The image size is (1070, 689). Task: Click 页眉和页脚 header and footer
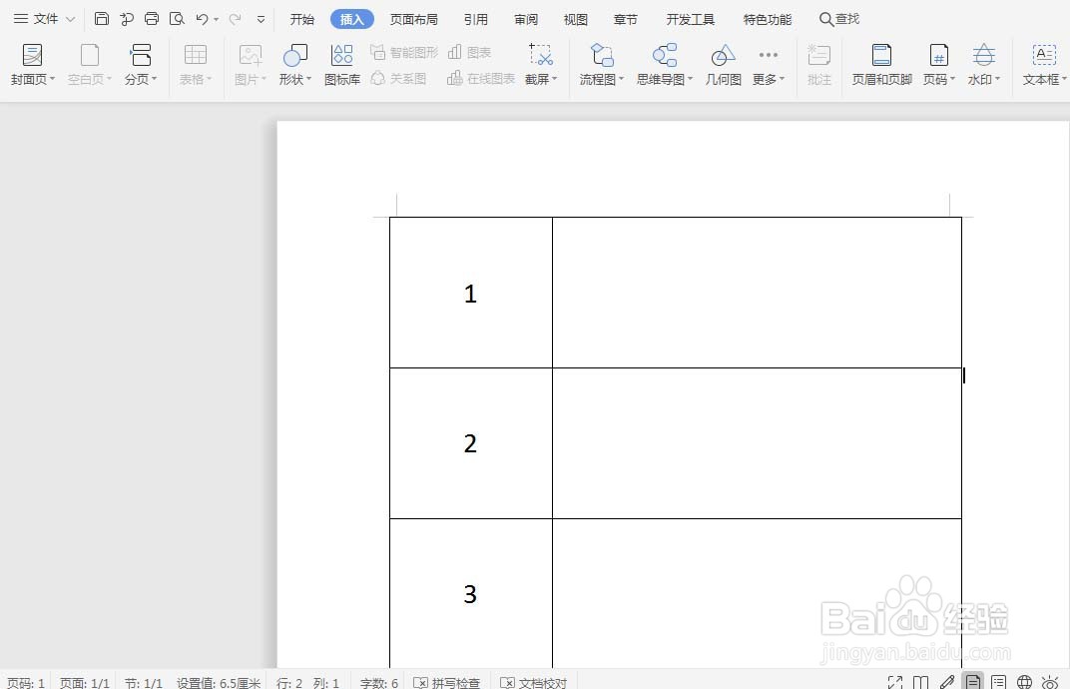[881, 64]
